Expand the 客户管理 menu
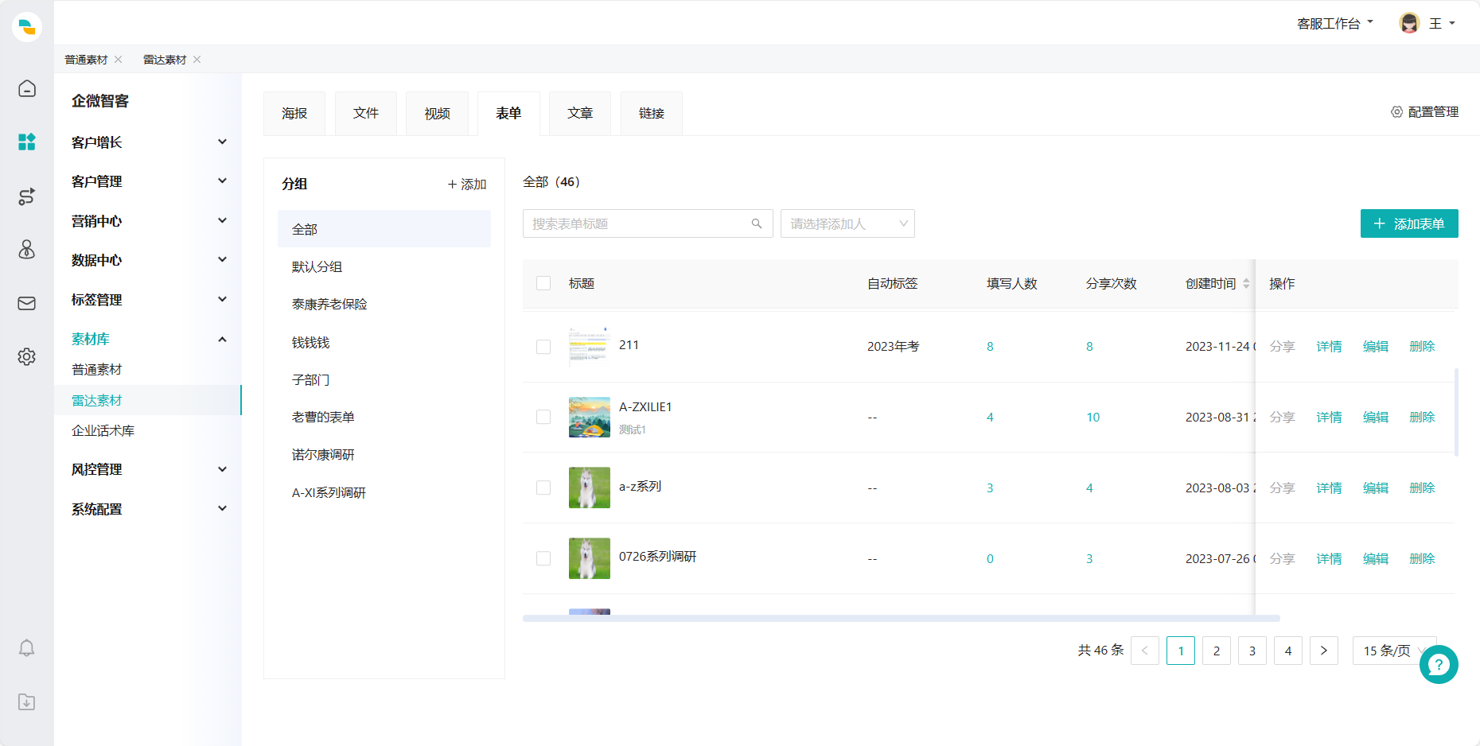Screen dimensions: 1480x746 [148, 181]
